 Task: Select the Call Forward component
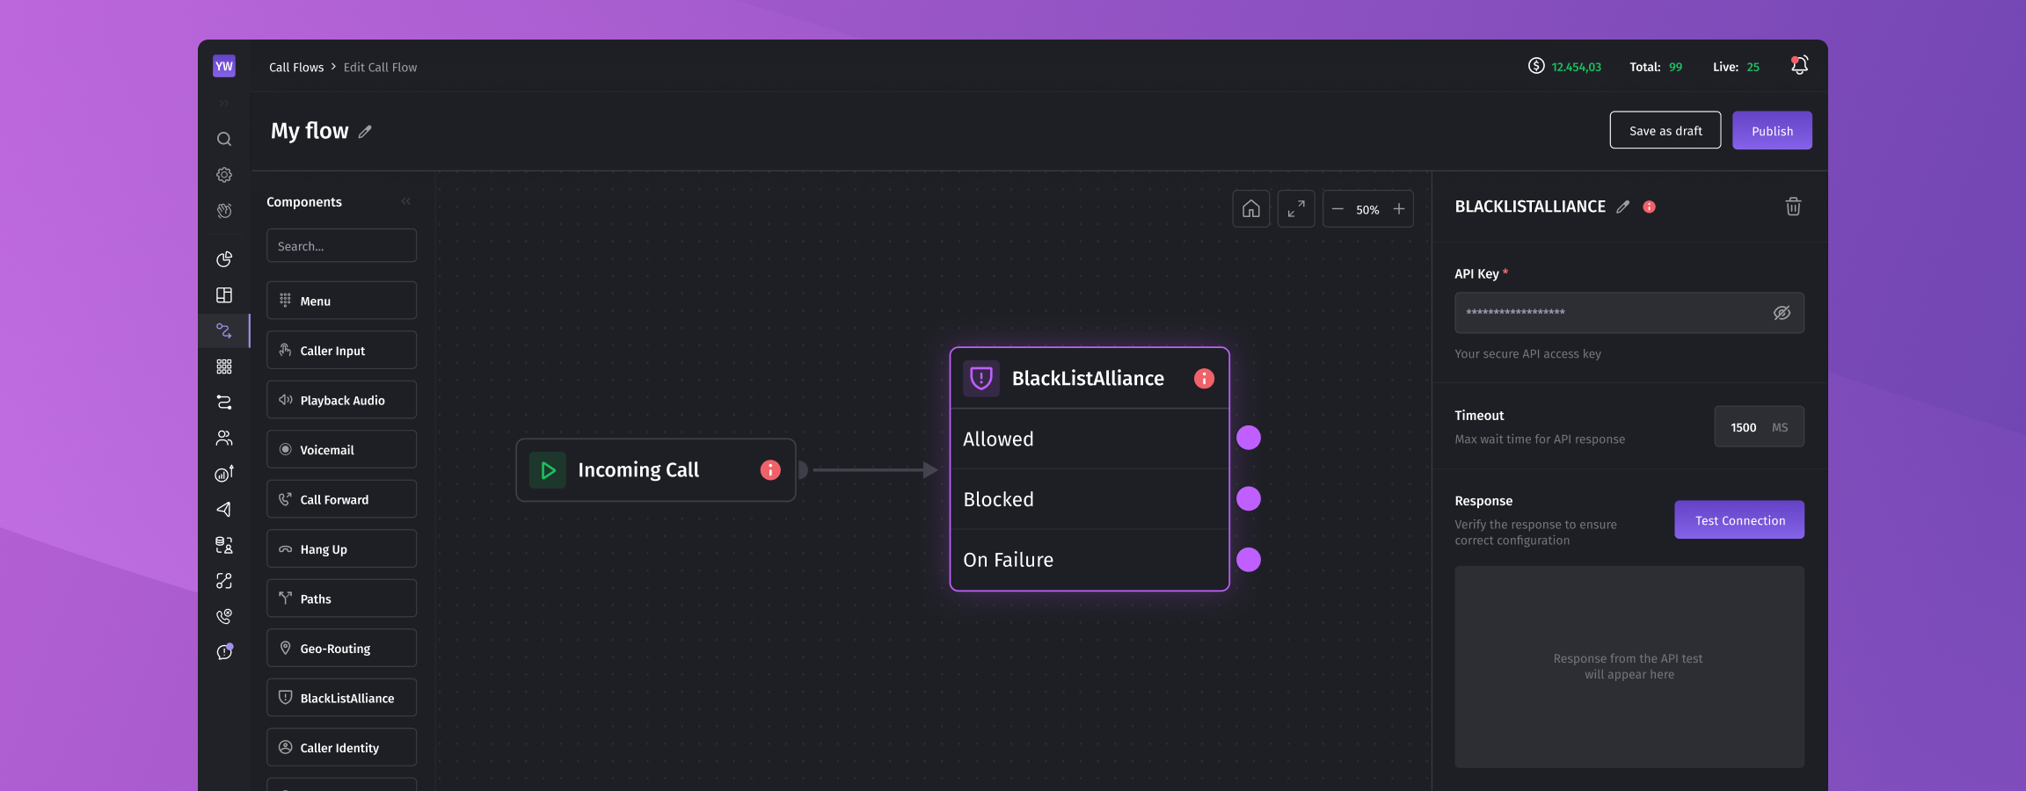tap(341, 499)
